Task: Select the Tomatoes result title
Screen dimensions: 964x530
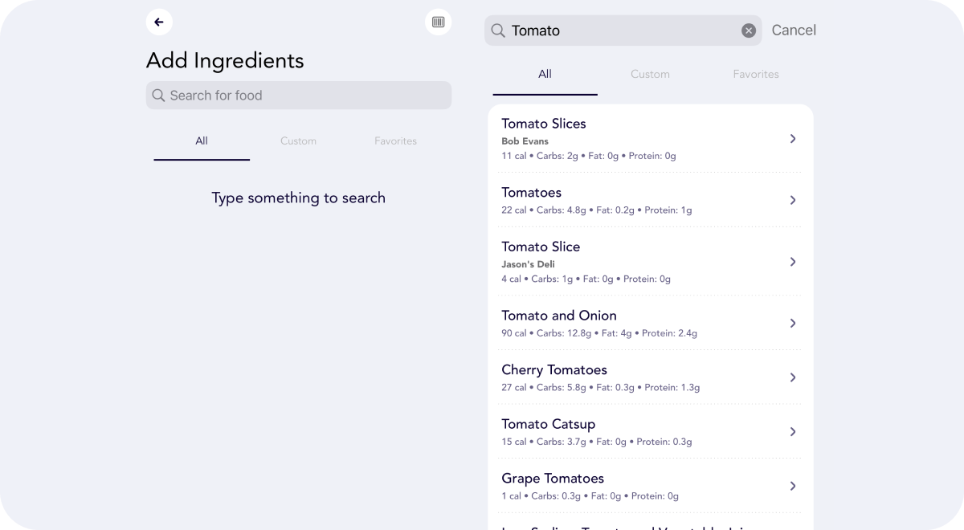Action: click(x=532, y=193)
